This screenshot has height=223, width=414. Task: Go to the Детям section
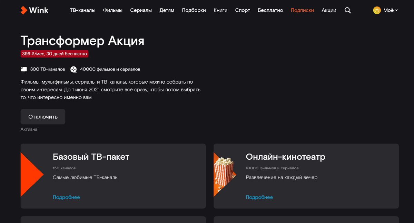click(167, 10)
